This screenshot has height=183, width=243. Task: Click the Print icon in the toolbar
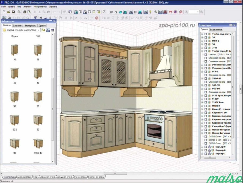(25, 12)
